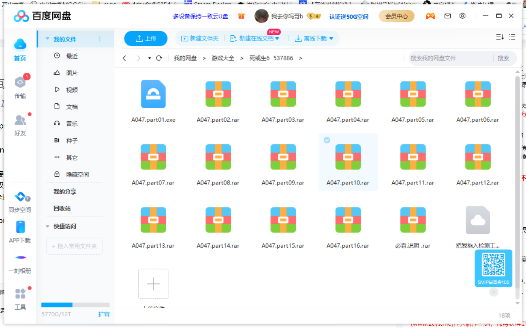Click the SVIP QR code promotion

click(x=494, y=268)
